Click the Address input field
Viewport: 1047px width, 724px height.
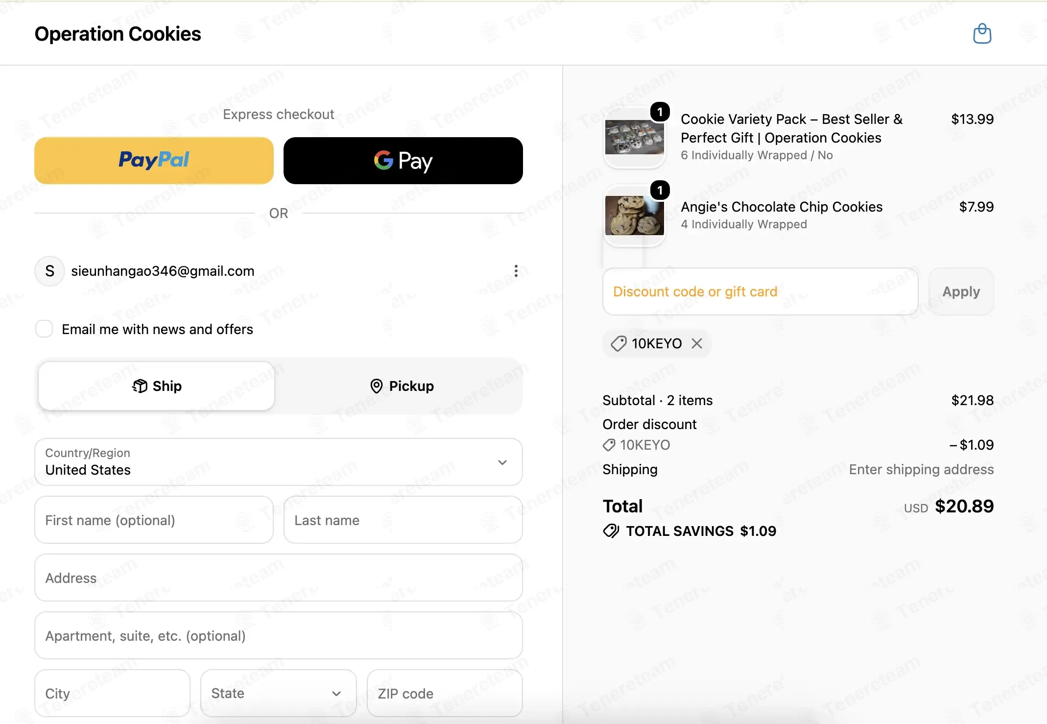coord(278,578)
